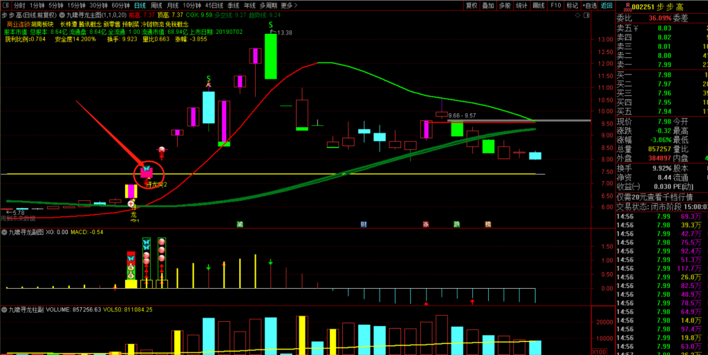This screenshot has width=708, height=355.
Task: Add stock via +自选 button
Action: 590,5
